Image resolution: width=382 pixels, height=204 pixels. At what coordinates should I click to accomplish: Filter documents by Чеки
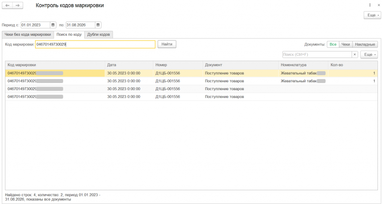point(345,44)
